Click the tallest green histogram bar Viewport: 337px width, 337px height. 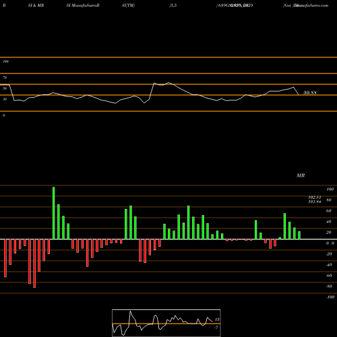pyautogui.click(x=54, y=213)
